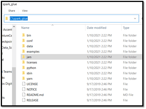This screenshot has width=146, height=109.
Task: Select the sbin folder icon
Action: [x=24, y=73]
